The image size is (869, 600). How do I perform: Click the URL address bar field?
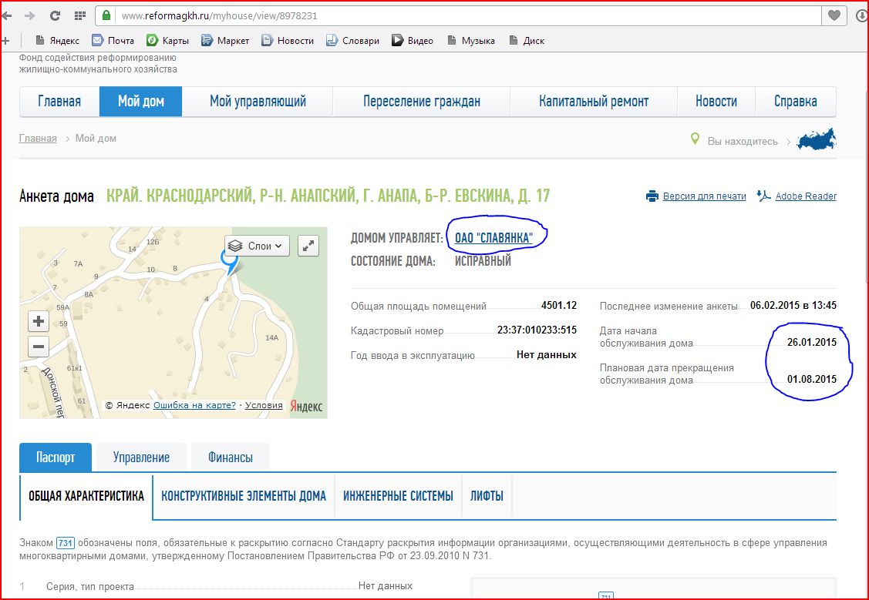click(x=463, y=15)
